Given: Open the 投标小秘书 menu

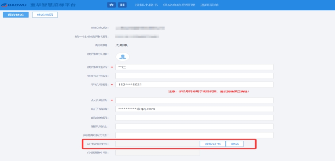Looking at the screenshot, I should click(146, 5).
